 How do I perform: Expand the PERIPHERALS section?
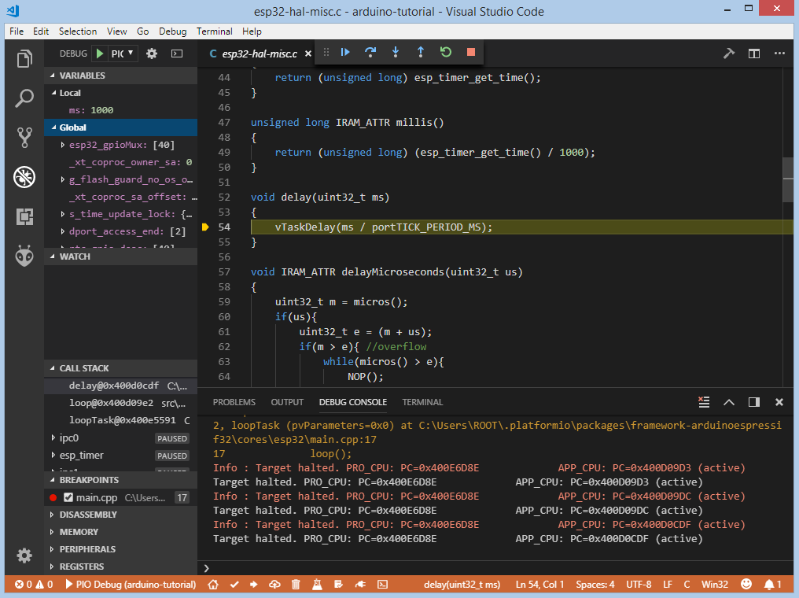(x=121, y=549)
